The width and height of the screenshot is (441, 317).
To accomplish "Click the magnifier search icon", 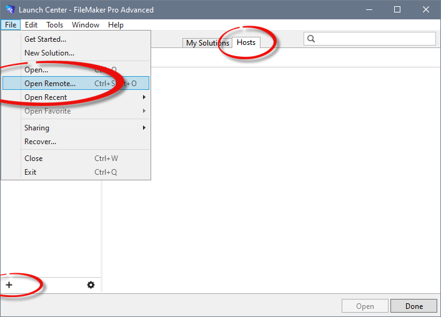I will tap(311, 39).
